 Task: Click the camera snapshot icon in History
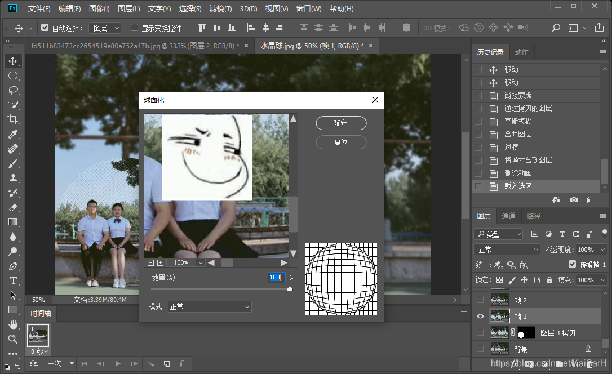click(574, 200)
